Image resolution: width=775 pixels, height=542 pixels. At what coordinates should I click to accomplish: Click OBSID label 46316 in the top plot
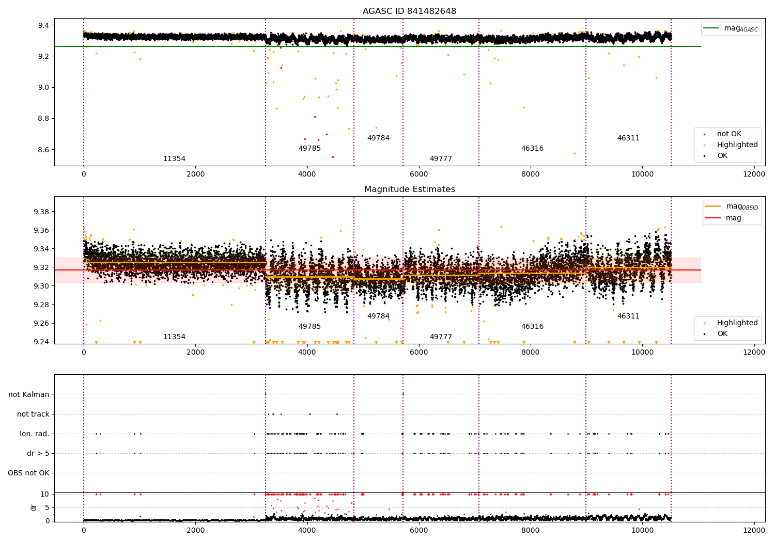pos(532,149)
